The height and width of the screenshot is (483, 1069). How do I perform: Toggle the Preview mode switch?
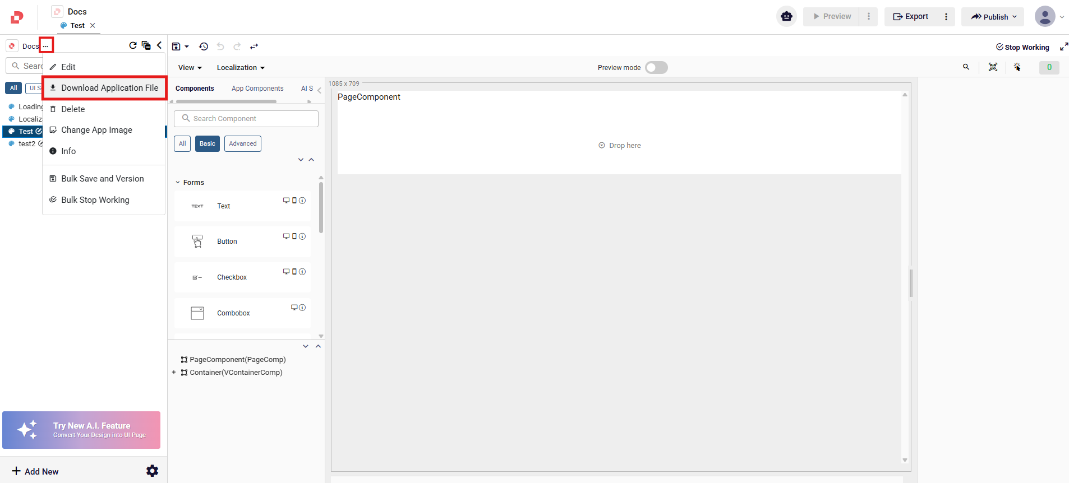coord(656,68)
